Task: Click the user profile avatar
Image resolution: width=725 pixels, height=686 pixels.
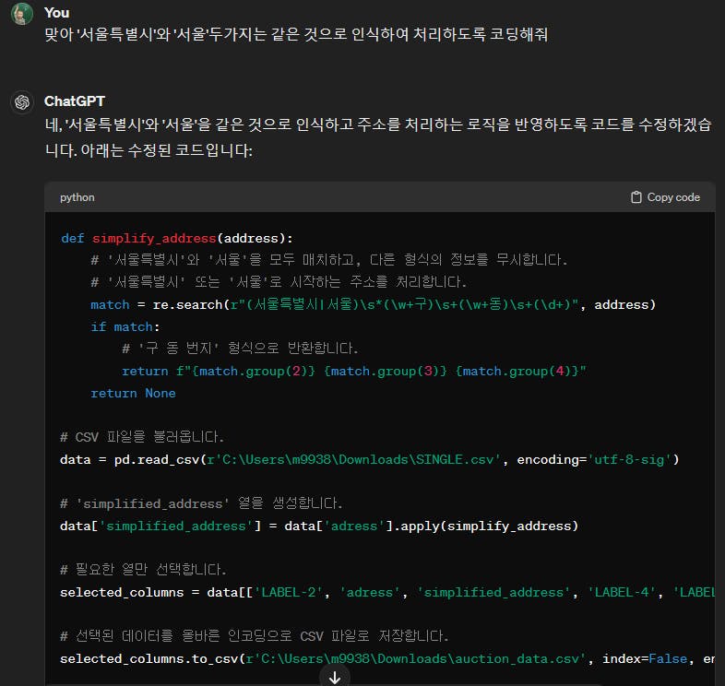Action: pos(22,14)
